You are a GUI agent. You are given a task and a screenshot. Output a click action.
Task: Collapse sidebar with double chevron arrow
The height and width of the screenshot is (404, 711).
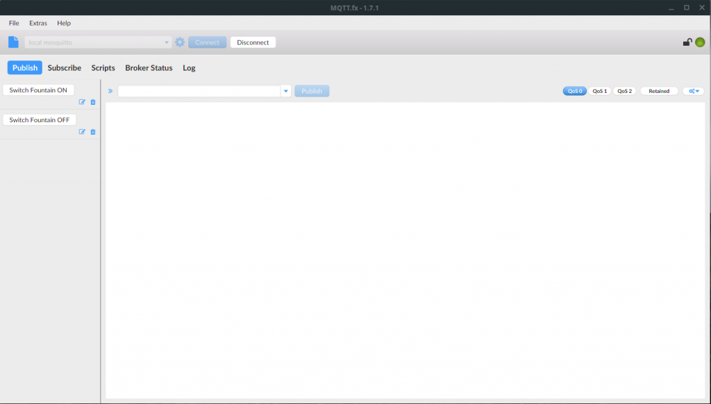110,91
